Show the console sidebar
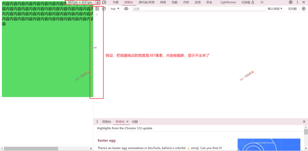The height and width of the screenshot is (151, 308). coord(97,9)
